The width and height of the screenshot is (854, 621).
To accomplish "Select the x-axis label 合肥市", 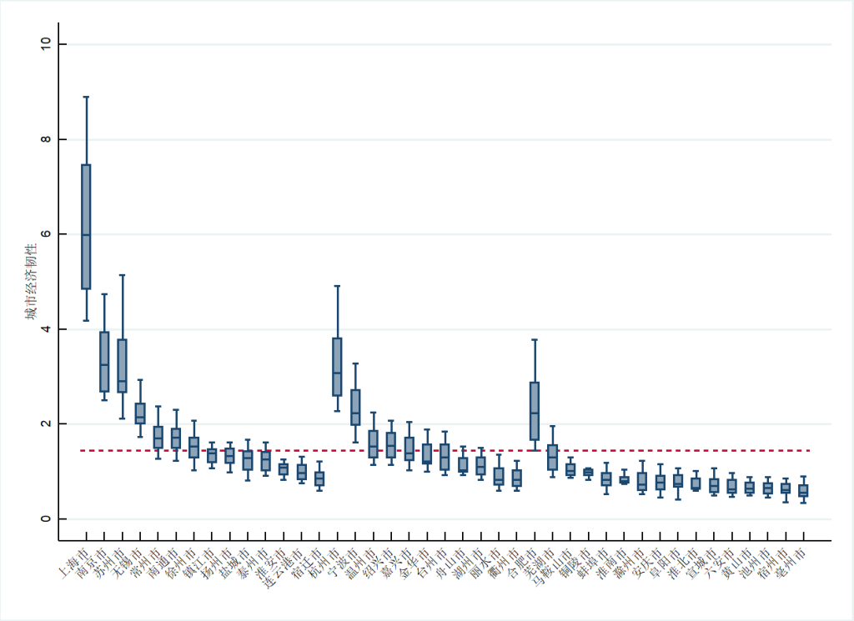I will coord(523,563).
